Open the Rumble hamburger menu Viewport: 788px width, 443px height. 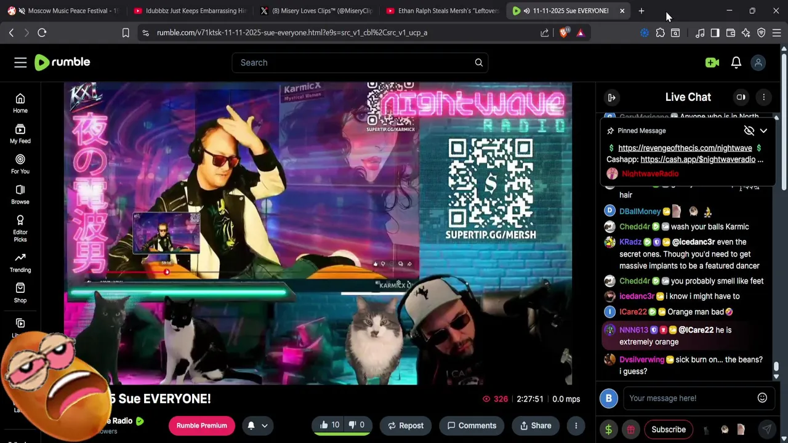coord(20,62)
